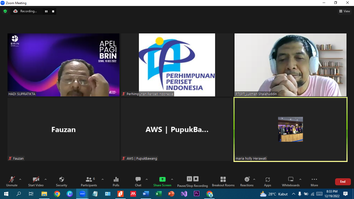Expand chat options arrow beside Chat
354x199 pixels.
point(147,179)
